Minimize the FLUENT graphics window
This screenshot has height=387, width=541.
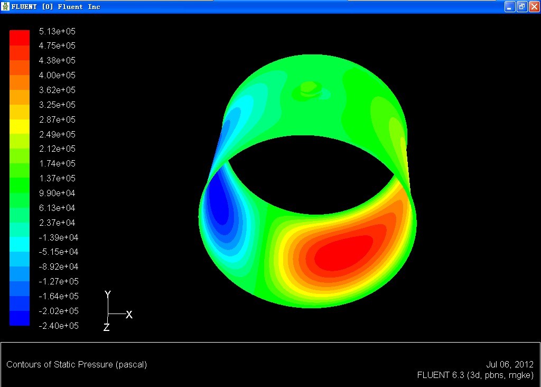pos(509,7)
